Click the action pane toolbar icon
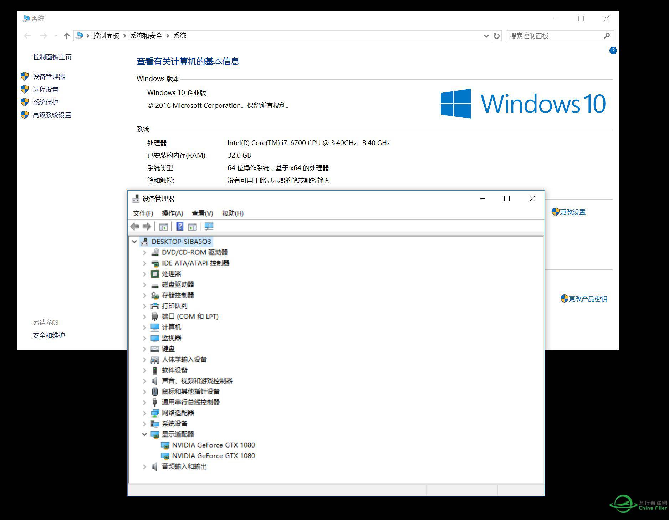669x520 pixels. pyautogui.click(x=192, y=227)
